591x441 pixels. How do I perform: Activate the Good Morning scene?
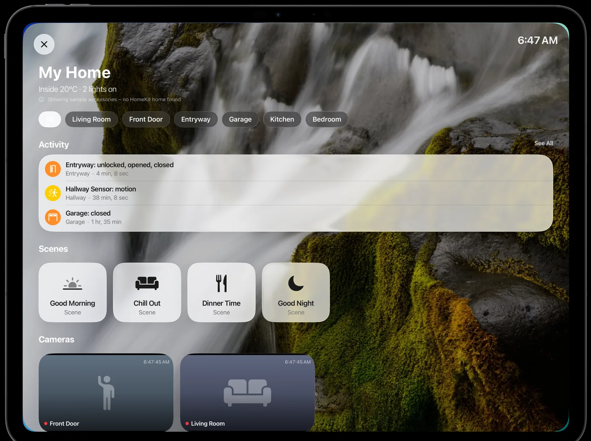point(73,292)
